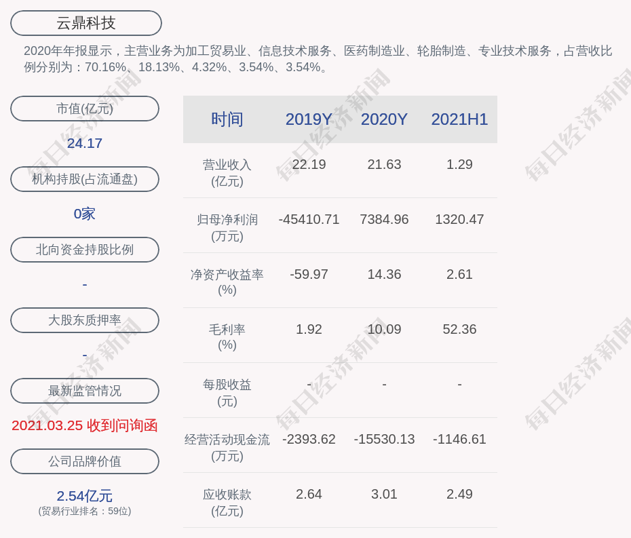
Task: Click the 2.49 receivables cell
Action: [x=459, y=494]
